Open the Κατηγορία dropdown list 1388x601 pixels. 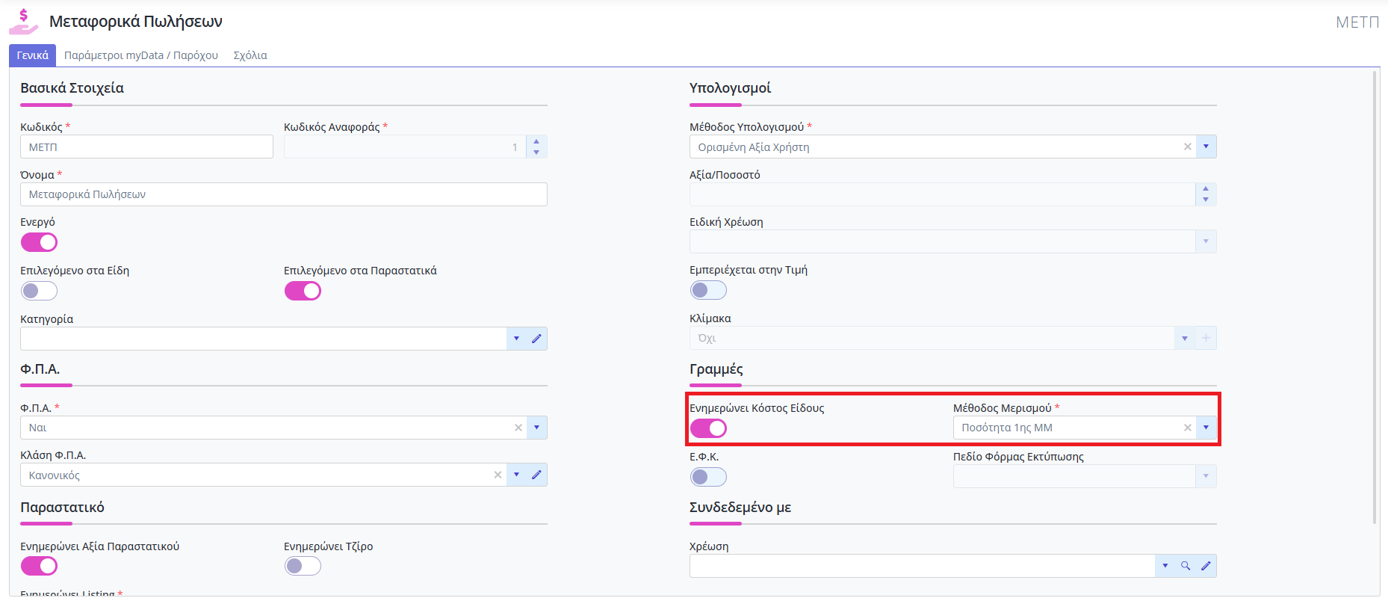click(x=516, y=339)
